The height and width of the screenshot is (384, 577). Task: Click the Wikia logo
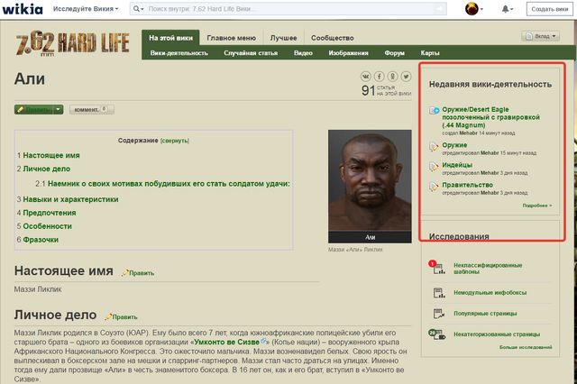[x=23, y=8]
